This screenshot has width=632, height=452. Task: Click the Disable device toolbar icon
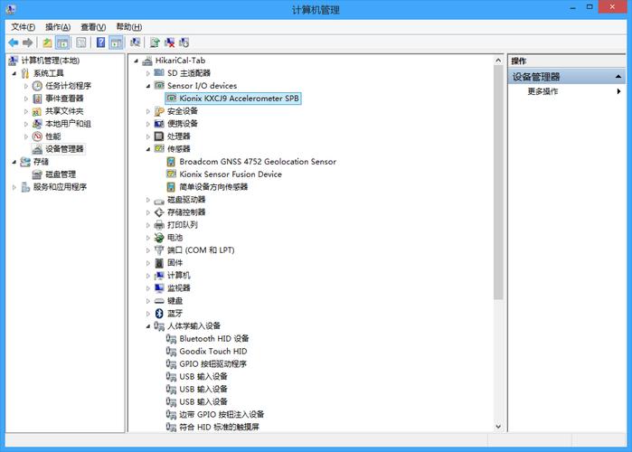[x=184, y=42]
